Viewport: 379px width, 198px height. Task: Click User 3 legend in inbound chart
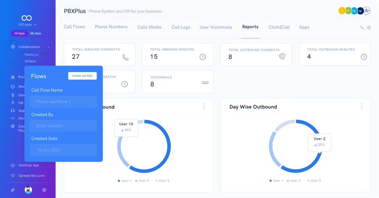(162, 181)
